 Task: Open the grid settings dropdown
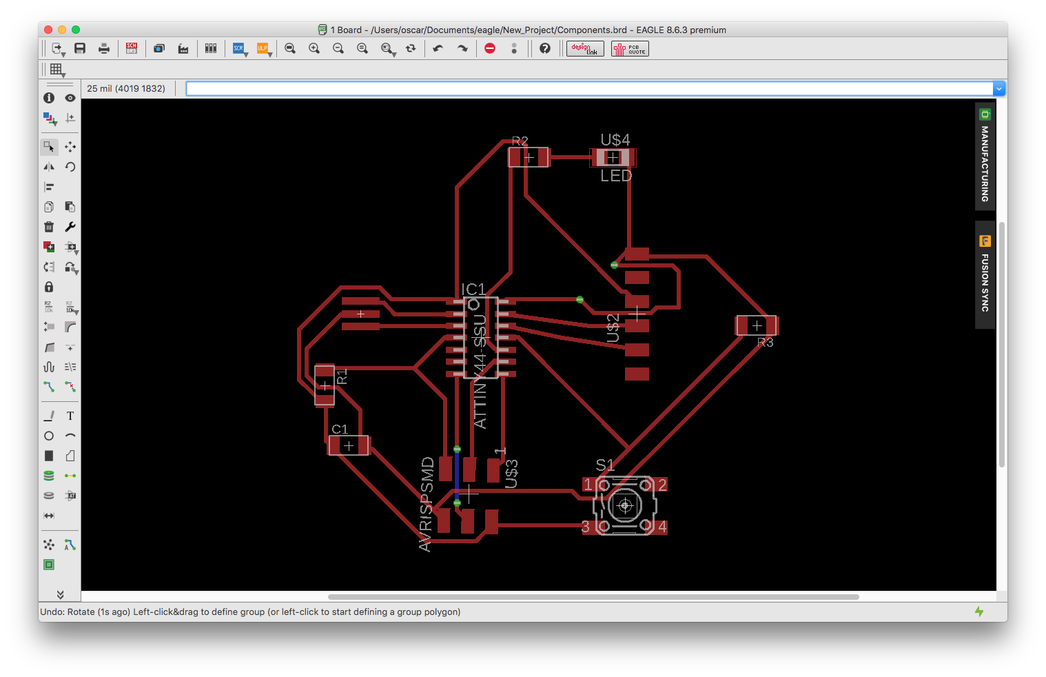click(57, 70)
